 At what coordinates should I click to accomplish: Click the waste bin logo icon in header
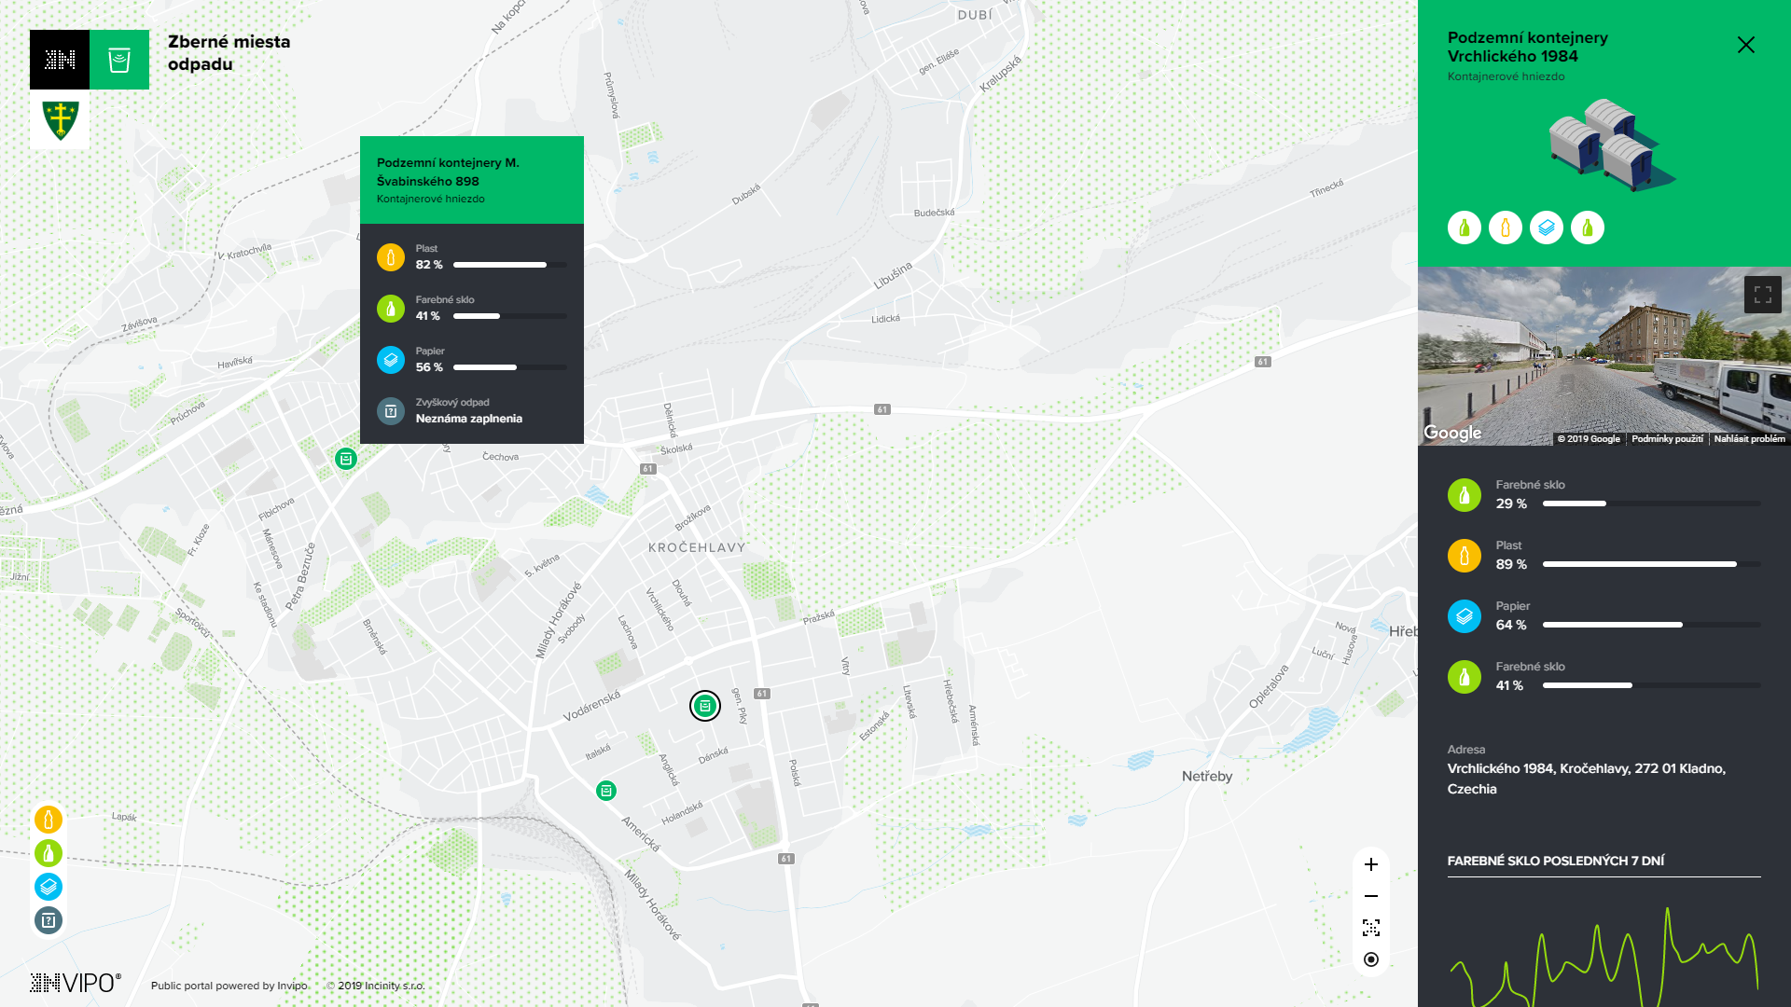click(x=119, y=60)
